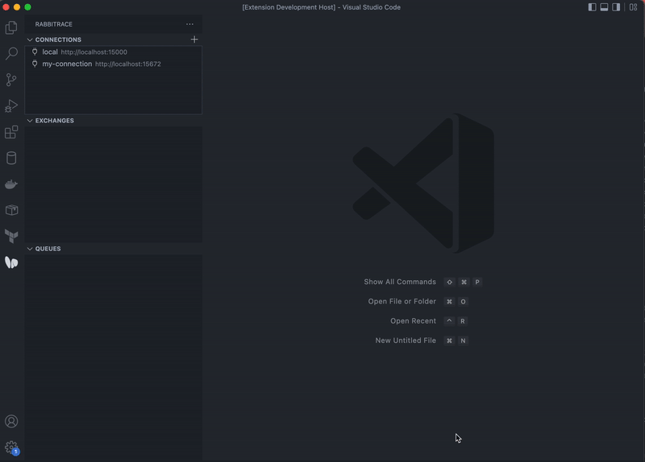Viewport: 645px width, 462px height.
Task: Click the R key in Open Recent shortcut
Action: pos(463,320)
